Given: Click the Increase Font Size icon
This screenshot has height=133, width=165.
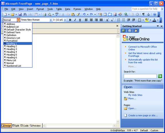Looking at the screenshot, I should pos(107,20).
